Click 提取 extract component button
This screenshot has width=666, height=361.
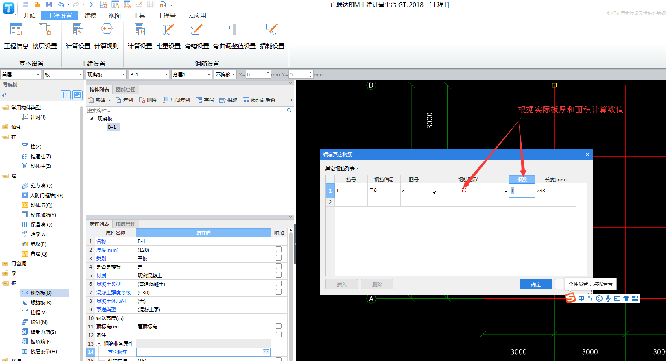(x=228, y=100)
